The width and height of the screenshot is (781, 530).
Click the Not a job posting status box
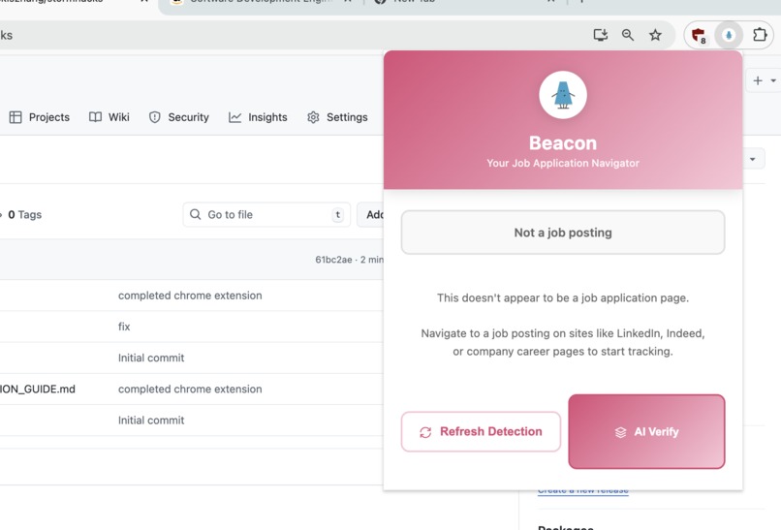pos(563,233)
